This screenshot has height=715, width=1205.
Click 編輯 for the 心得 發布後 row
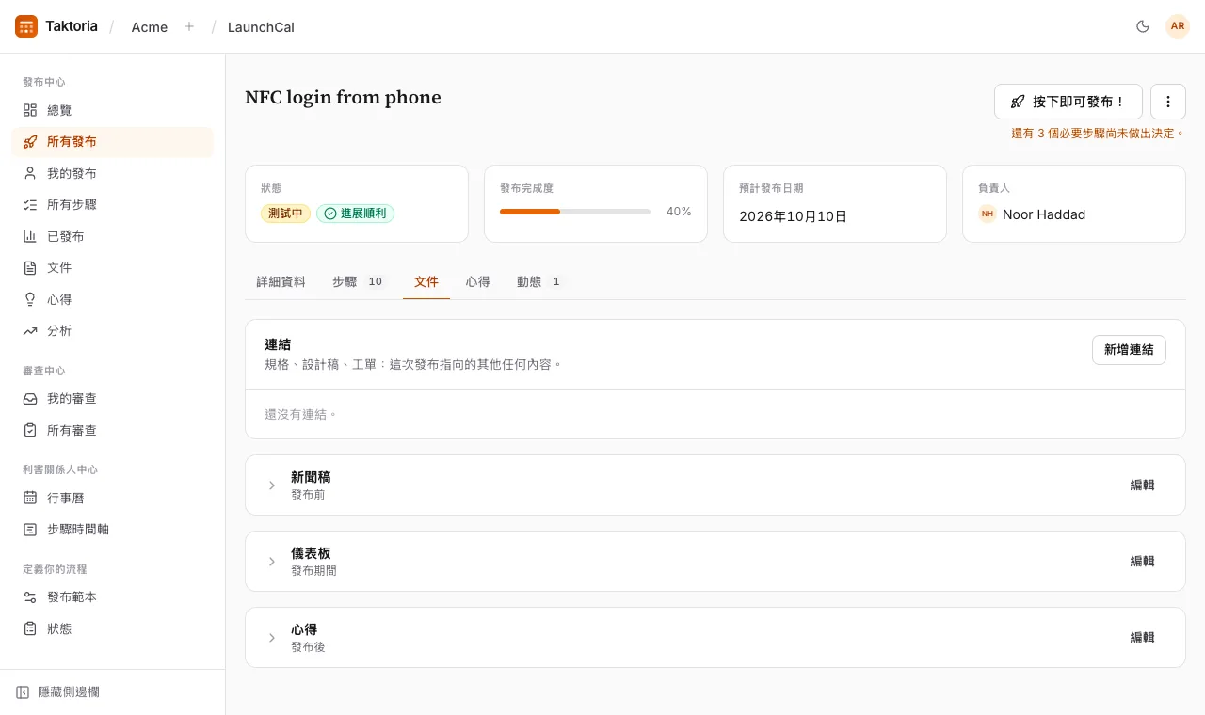[1142, 638]
